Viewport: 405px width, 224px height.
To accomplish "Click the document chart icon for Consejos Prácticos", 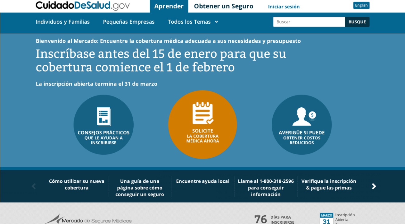I will coord(104,117).
